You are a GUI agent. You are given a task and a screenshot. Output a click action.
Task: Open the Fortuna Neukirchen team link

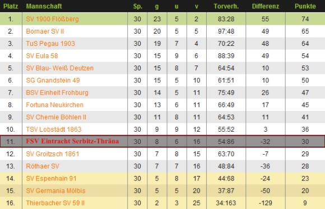tap(54, 105)
